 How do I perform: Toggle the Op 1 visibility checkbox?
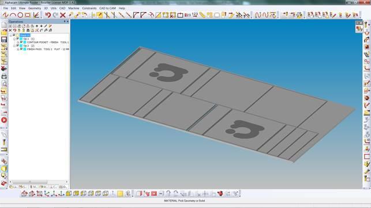tap(18, 38)
